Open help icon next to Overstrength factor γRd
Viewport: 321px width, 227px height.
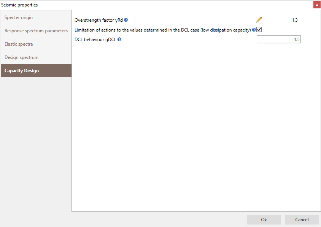pos(126,20)
